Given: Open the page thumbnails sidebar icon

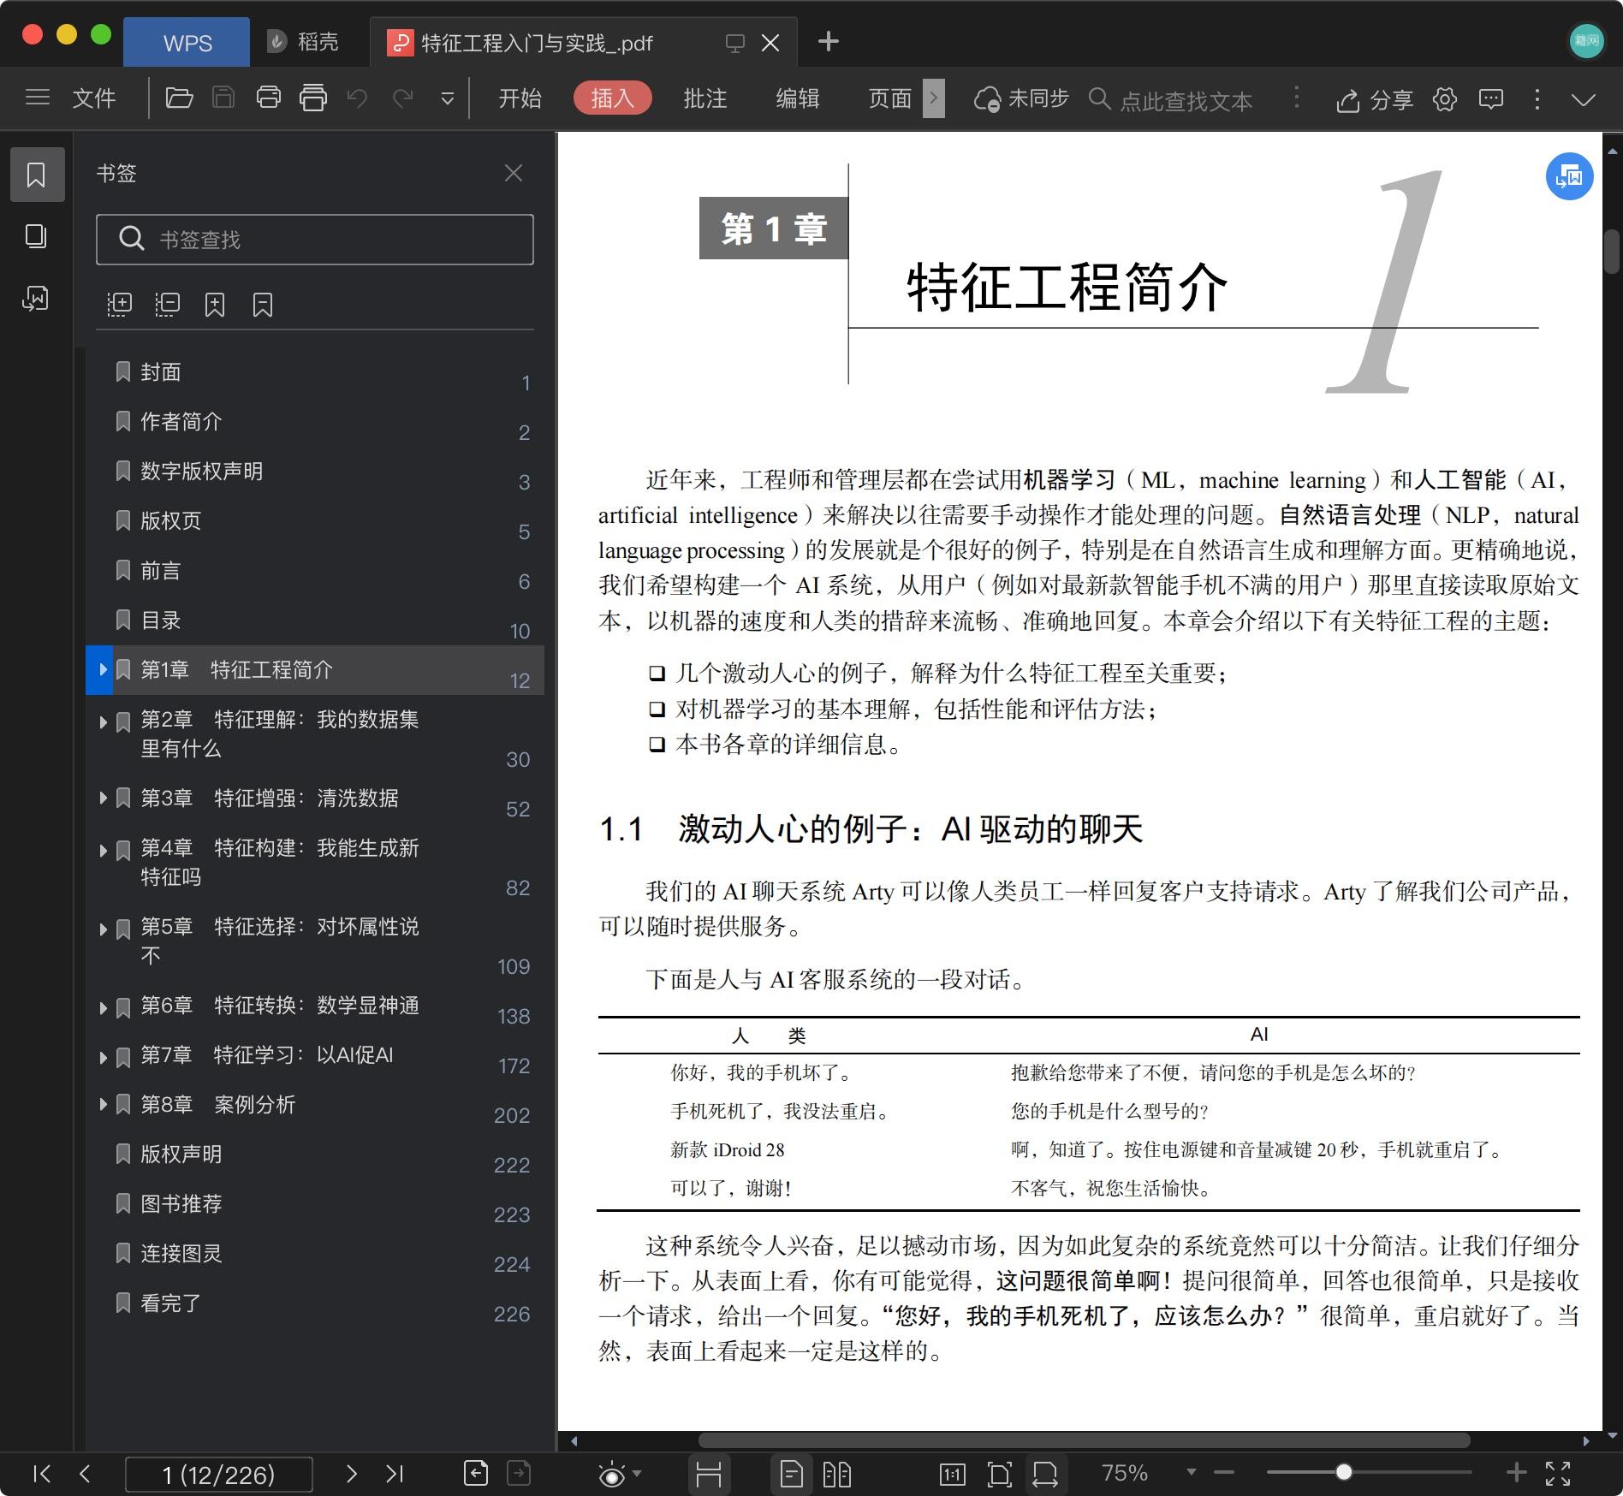Looking at the screenshot, I should 36,236.
